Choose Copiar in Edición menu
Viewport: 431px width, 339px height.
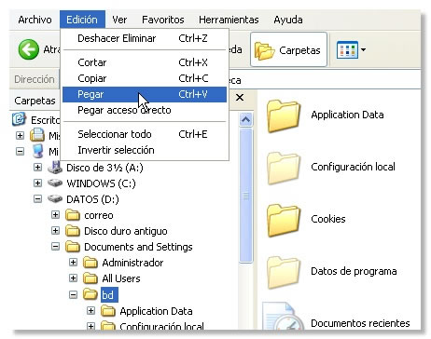pyautogui.click(x=145, y=78)
